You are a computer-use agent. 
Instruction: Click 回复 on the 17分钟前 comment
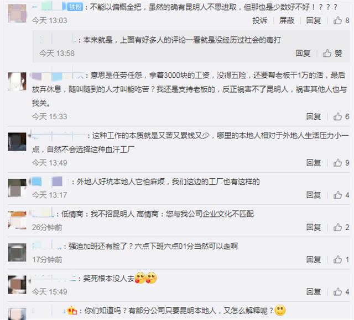pyautogui.click(x=314, y=259)
